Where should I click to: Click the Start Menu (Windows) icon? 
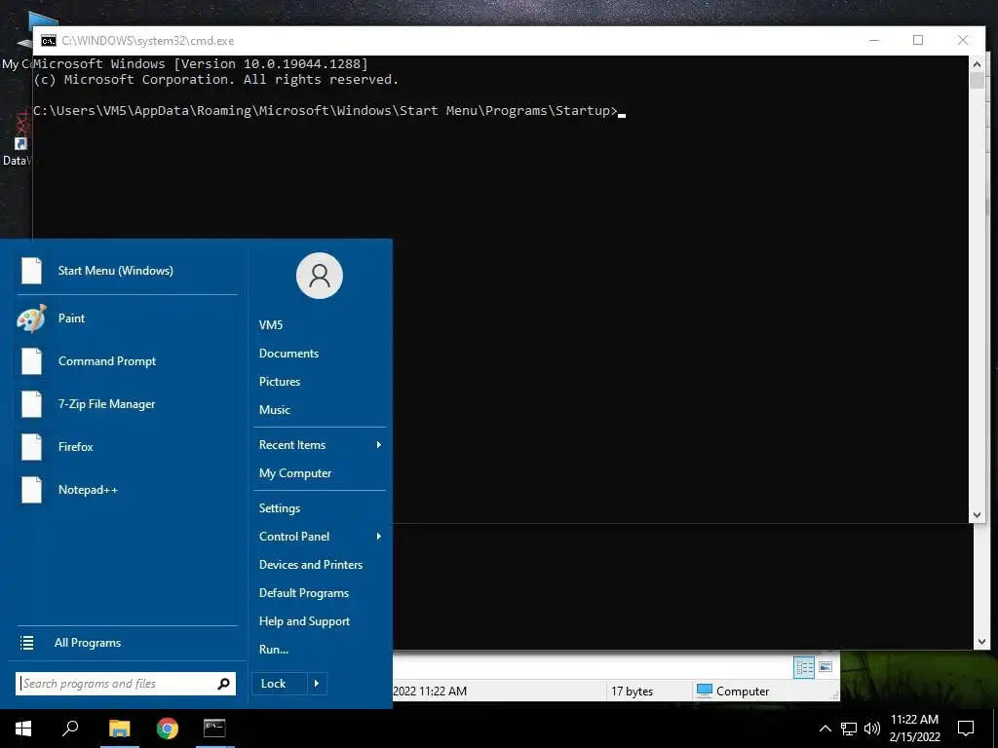tap(31, 271)
